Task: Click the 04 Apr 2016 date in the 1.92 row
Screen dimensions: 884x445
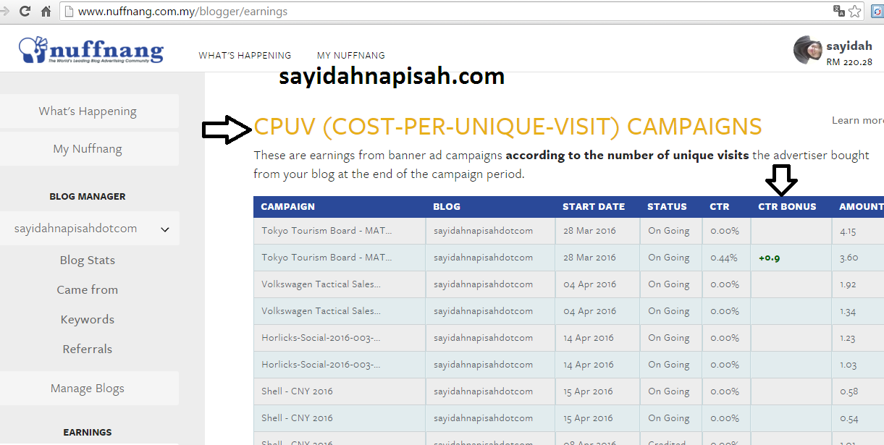Action: coord(590,284)
